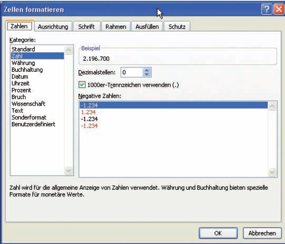The width and height of the screenshot is (285, 244).
Task: Choose the Wissenschaft category
Action: click(x=37, y=104)
